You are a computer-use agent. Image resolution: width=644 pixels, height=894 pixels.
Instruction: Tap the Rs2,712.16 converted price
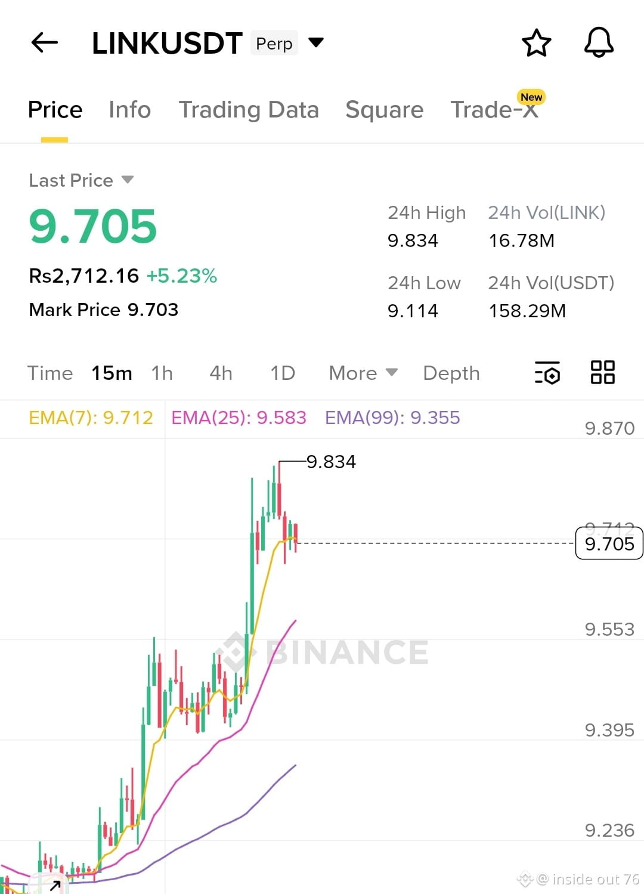pyautogui.click(x=84, y=276)
